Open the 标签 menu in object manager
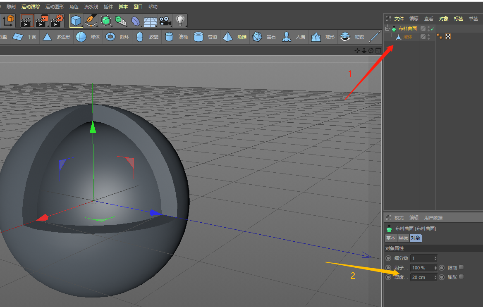The height and width of the screenshot is (307, 483). pyautogui.click(x=458, y=19)
